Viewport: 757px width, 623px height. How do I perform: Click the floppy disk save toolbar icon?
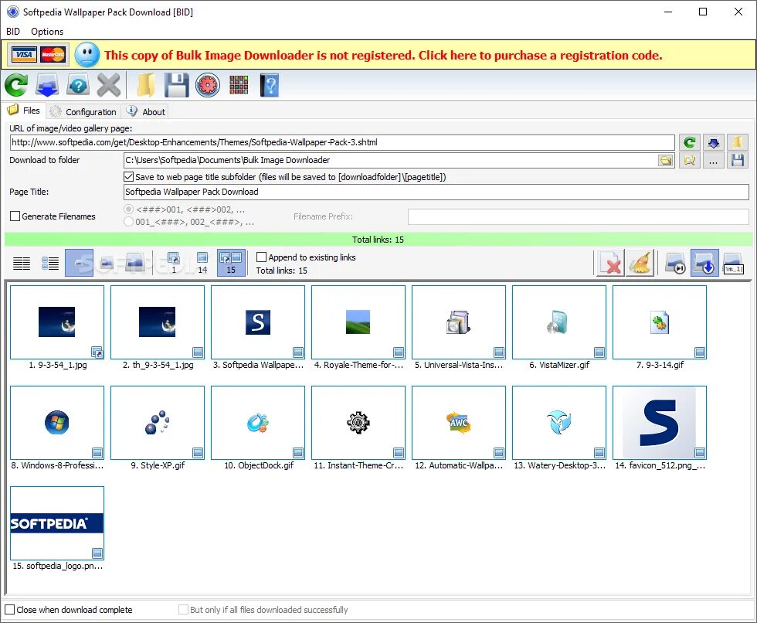[x=177, y=86]
